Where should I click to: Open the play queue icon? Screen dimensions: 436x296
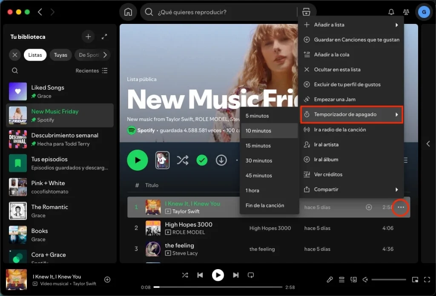[x=341, y=279]
